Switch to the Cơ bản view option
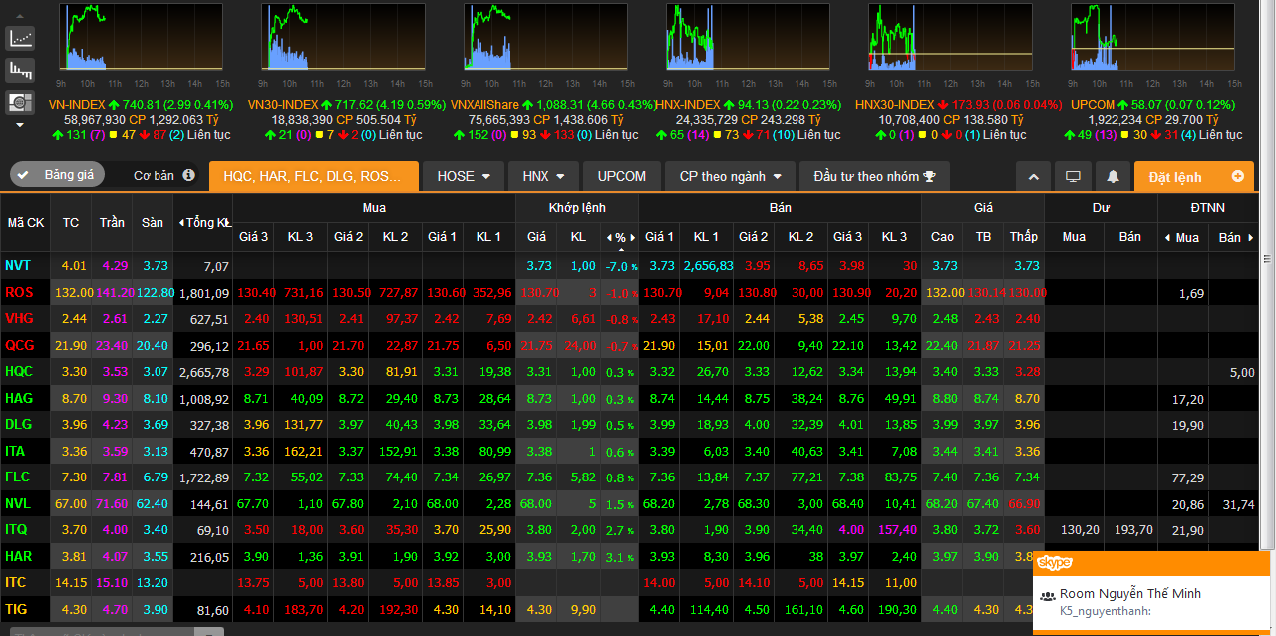1276x636 pixels. [x=154, y=175]
